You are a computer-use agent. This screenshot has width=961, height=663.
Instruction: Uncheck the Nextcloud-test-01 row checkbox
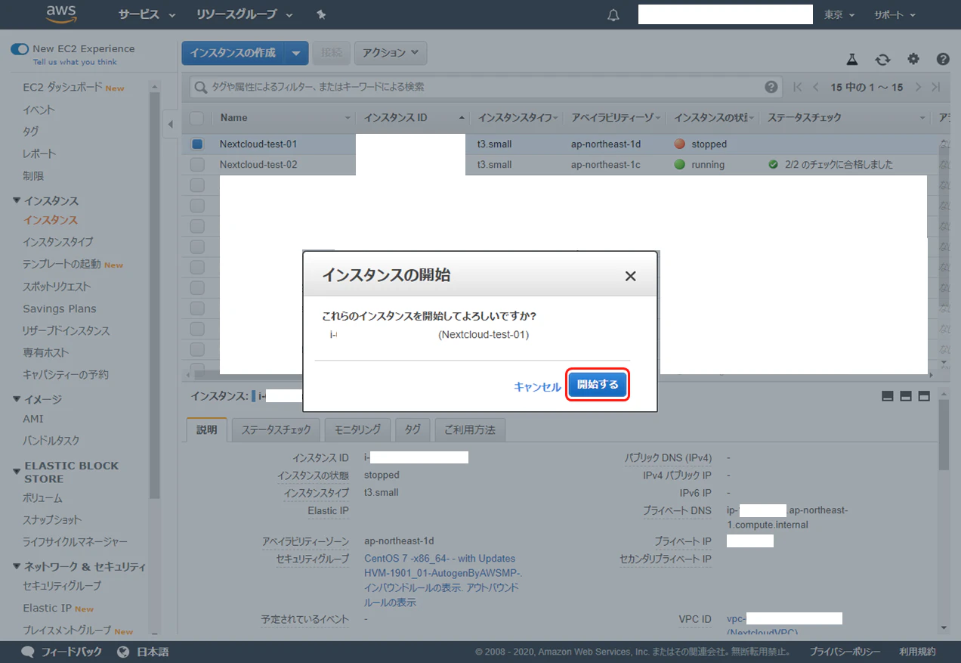tap(196, 144)
